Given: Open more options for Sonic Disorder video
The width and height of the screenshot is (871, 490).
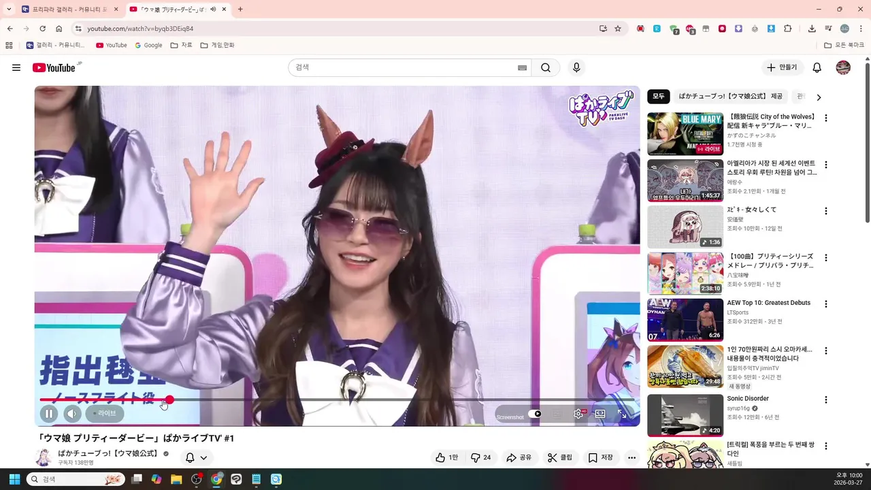Looking at the screenshot, I should pyautogui.click(x=826, y=399).
